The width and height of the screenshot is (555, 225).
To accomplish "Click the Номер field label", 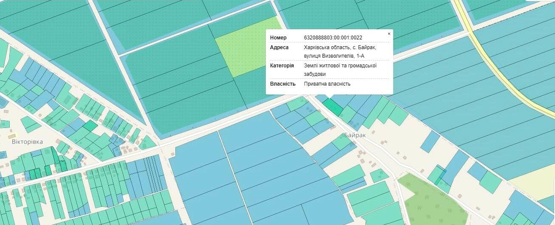I will pos(278,38).
